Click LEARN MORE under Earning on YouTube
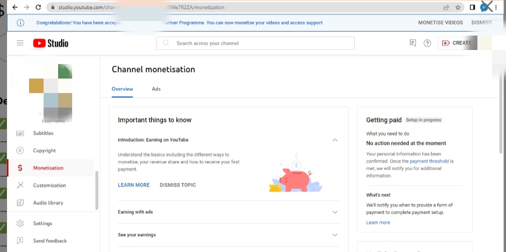 [x=134, y=185]
